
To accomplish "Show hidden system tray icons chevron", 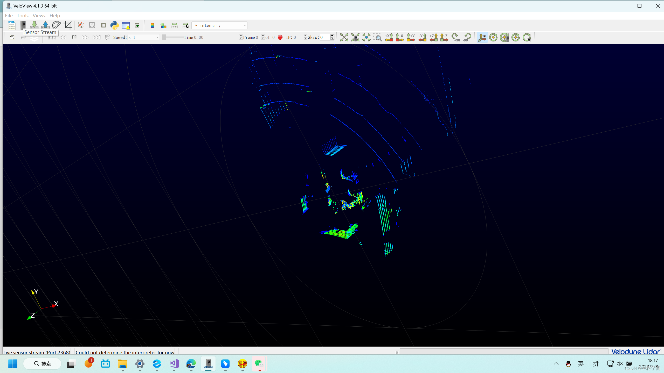I will tap(556, 364).
